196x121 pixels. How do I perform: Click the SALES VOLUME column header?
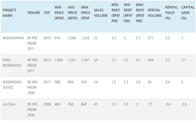(x=101, y=13)
